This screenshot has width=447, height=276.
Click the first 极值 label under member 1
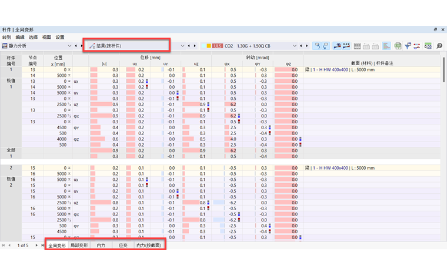click(11, 81)
